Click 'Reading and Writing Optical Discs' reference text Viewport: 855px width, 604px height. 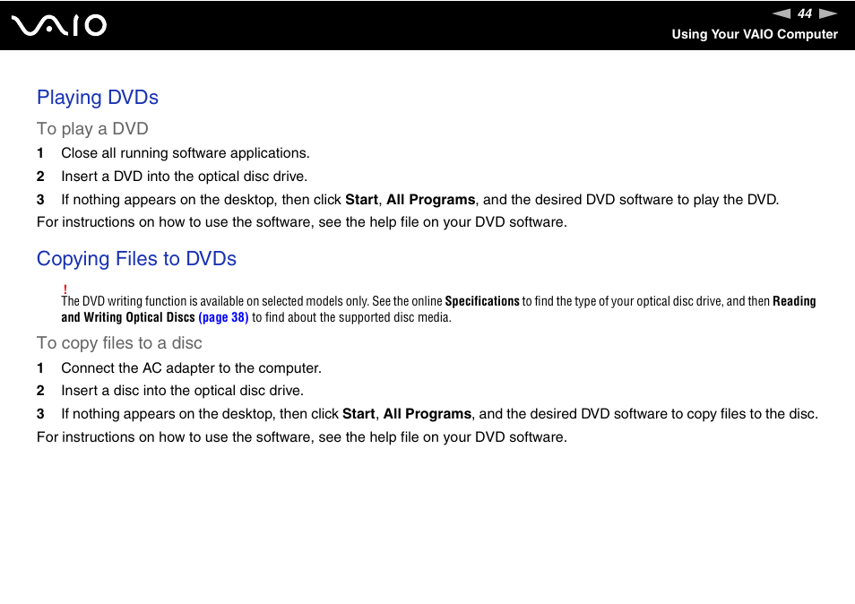[x=438, y=309]
